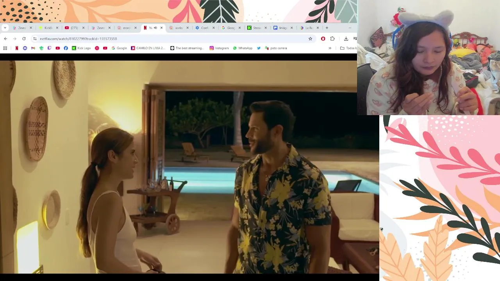500x281 pixels.
Task: Open the Downloads toolbar icon
Action: pyautogui.click(x=346, y=39)
